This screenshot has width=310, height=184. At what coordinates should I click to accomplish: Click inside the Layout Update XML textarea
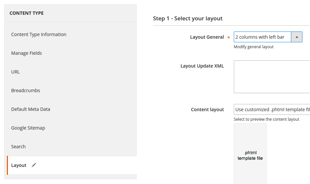(x=272, y=77)
